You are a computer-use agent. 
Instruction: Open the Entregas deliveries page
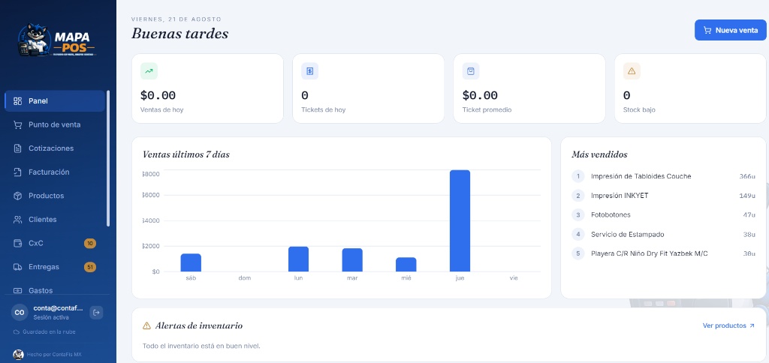tap(55, 267)
